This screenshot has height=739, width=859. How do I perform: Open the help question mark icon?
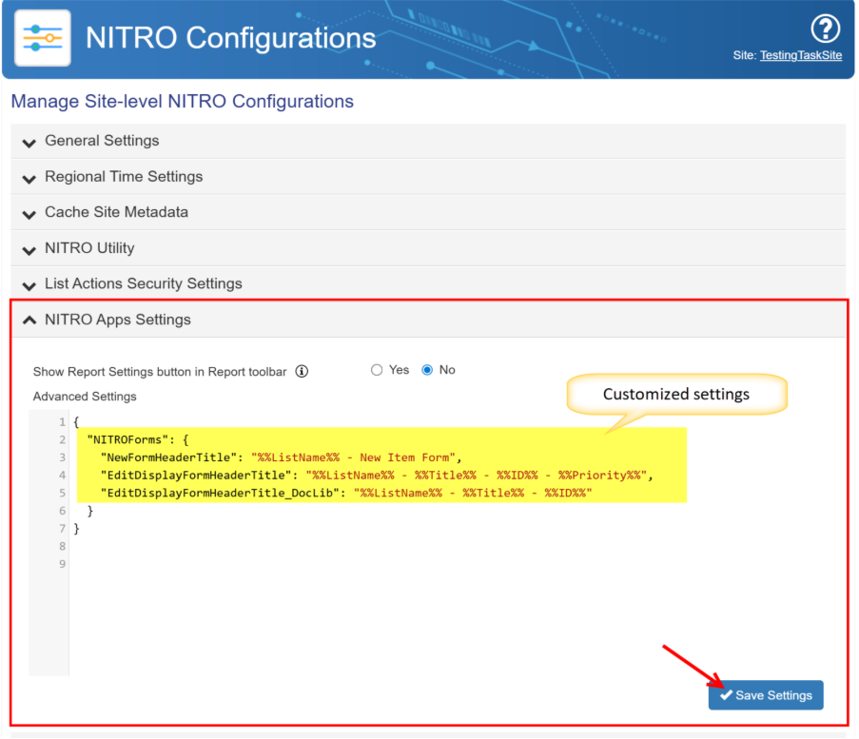[x=824, y=29]
